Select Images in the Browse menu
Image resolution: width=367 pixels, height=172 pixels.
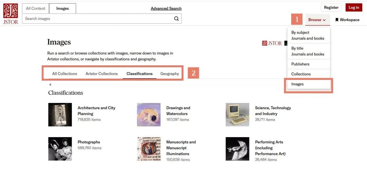298,84
